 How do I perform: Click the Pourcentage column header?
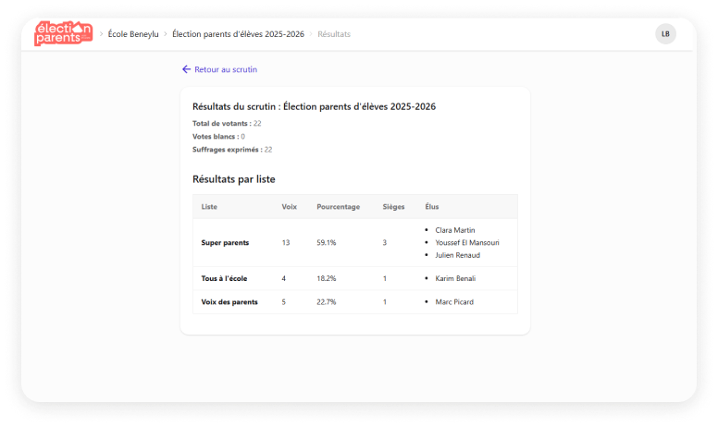[x=338, y=207]
